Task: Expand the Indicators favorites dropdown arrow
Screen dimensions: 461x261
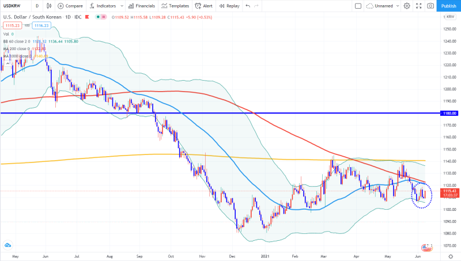Action: pos(122,6)
